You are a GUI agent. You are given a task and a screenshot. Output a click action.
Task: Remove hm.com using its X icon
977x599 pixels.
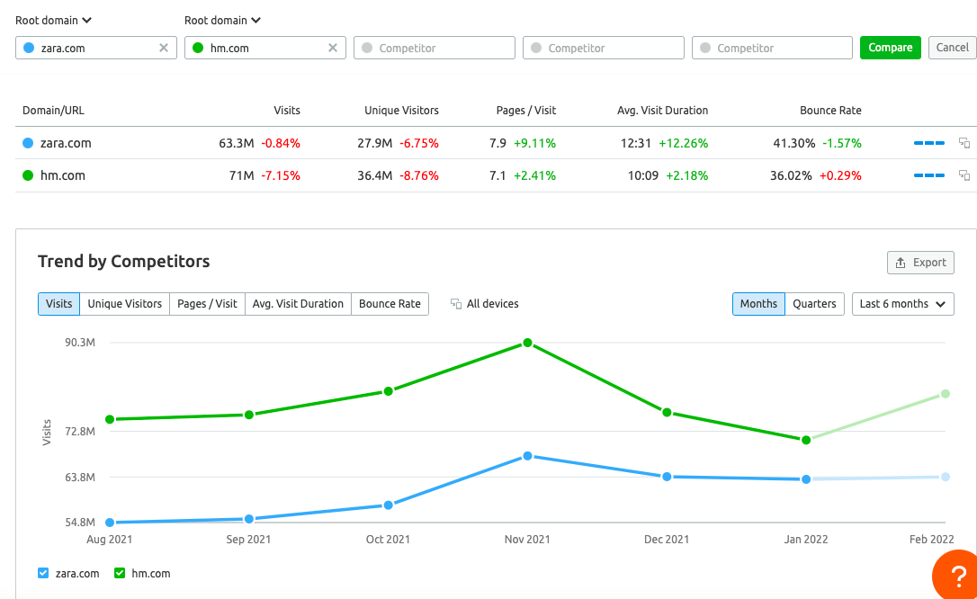click(x=332, y=47)
